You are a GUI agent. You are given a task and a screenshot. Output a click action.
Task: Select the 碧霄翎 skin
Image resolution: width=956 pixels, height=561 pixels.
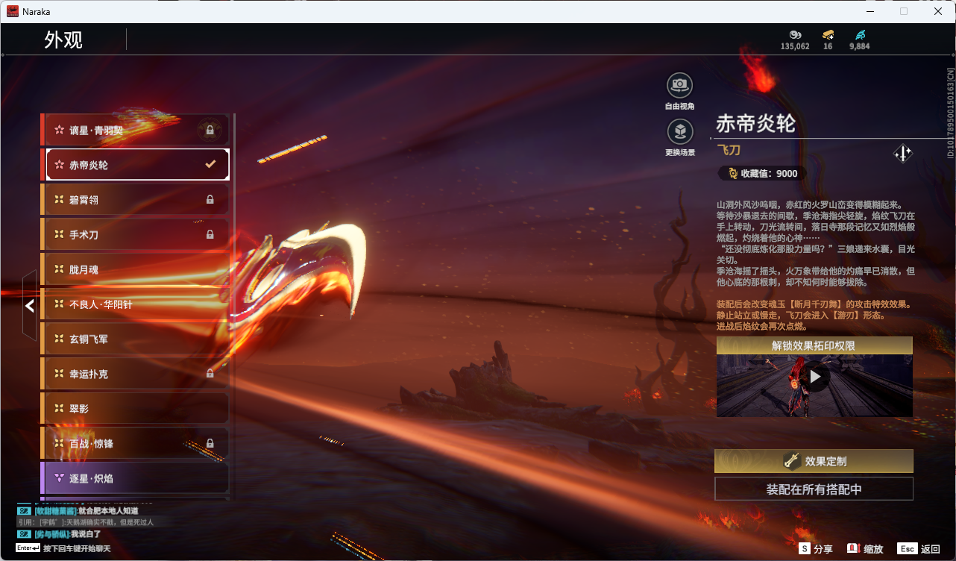[135, 200]
